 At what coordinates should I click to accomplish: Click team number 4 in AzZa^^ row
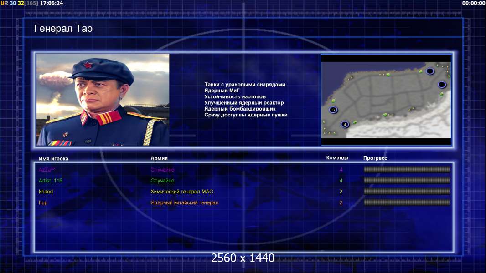click(x=341, y=170)
